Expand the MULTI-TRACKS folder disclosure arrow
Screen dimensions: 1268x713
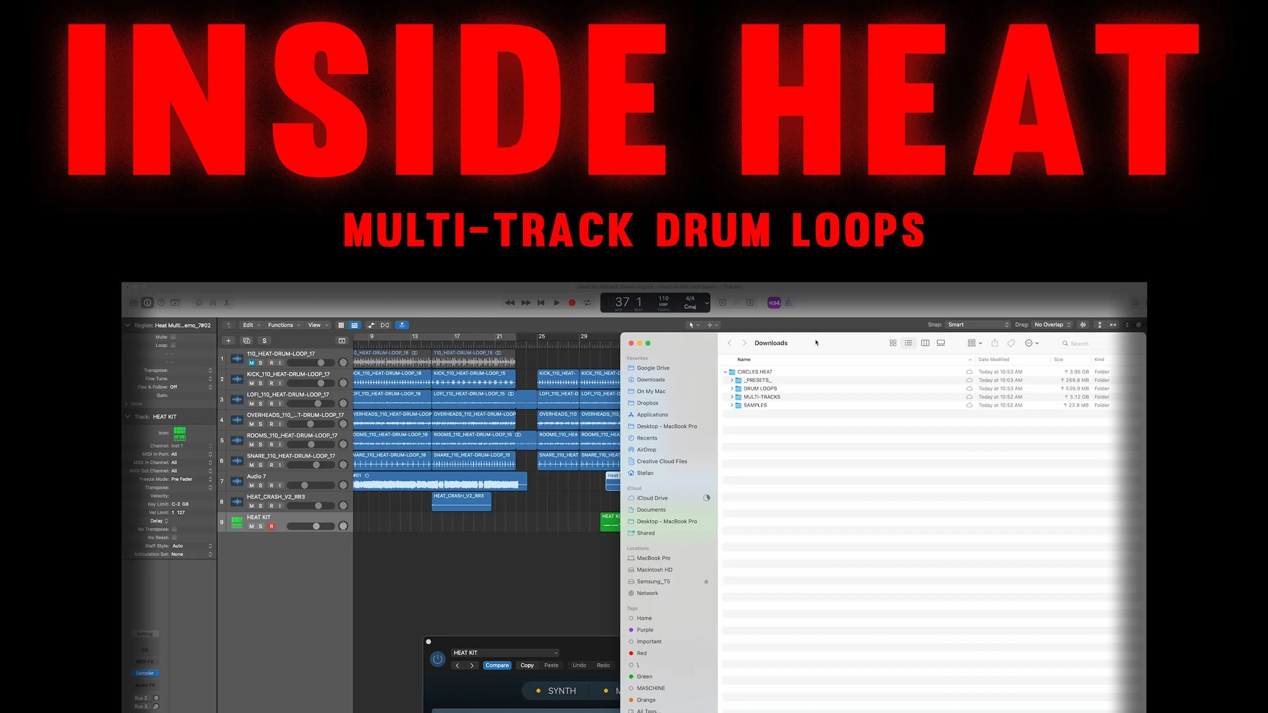tap(732, 397)
